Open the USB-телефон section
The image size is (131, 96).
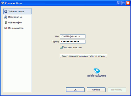tap(17, 23)
